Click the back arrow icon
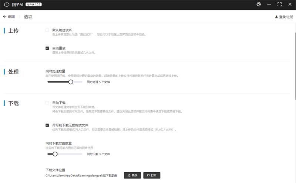The width and height of the screenshot is (296, 183). click(4, 17)
